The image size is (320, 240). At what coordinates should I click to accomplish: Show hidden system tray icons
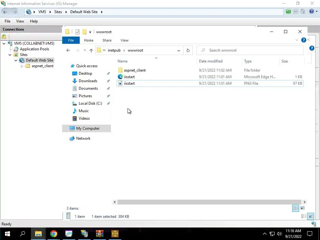264,234
